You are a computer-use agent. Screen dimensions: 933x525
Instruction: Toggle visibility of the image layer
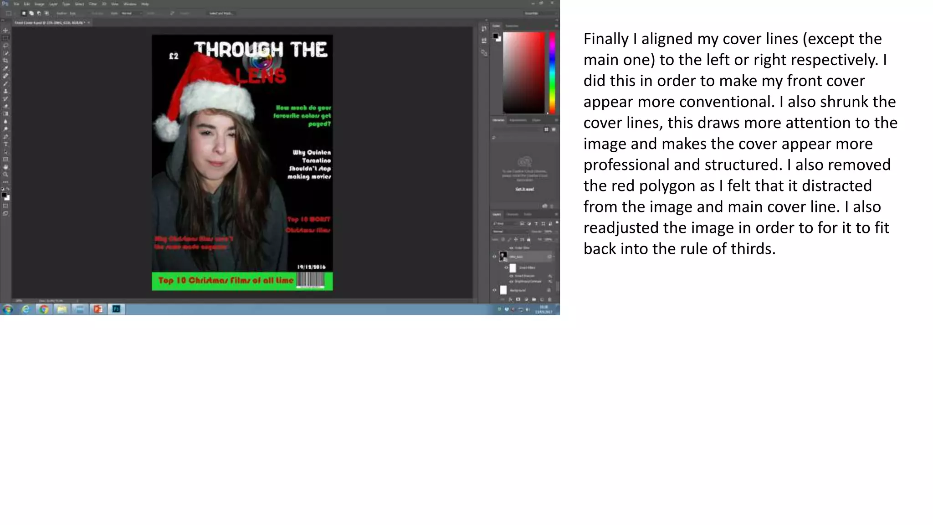[x=494, y=257]
